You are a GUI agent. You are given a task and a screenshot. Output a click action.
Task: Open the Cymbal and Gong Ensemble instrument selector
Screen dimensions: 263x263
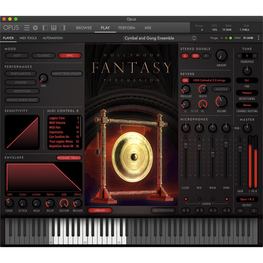[160, 38]
